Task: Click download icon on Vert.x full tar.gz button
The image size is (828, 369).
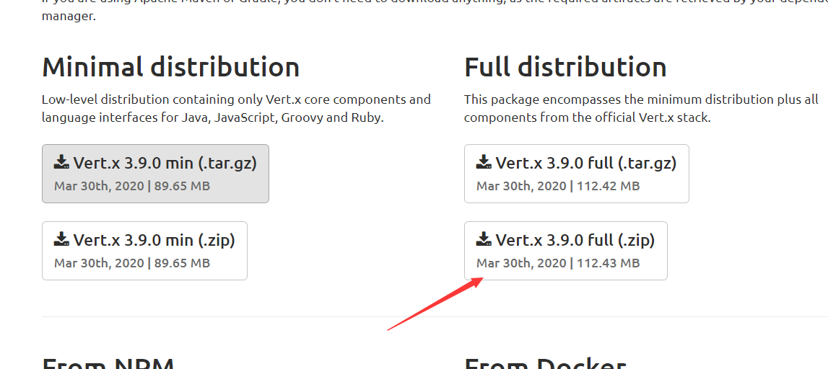Action: tap(484, 162)
